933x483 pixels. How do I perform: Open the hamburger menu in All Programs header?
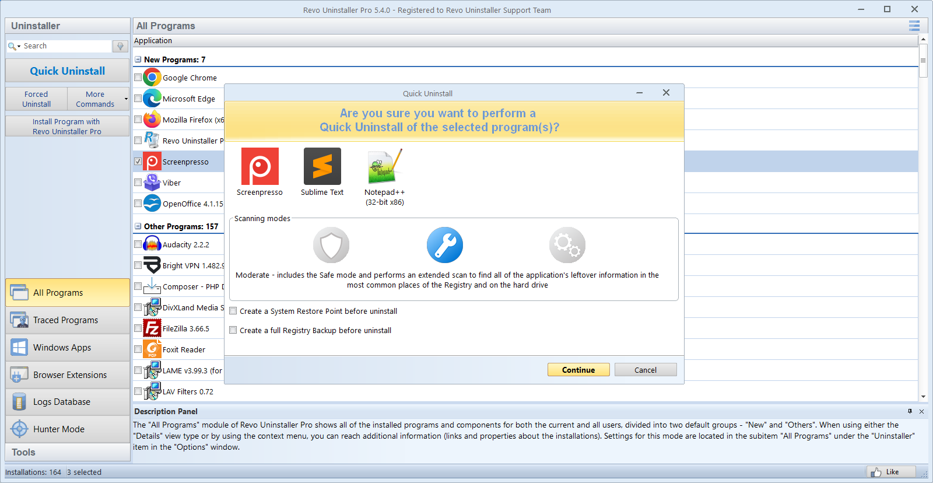[x=914, y=26]
